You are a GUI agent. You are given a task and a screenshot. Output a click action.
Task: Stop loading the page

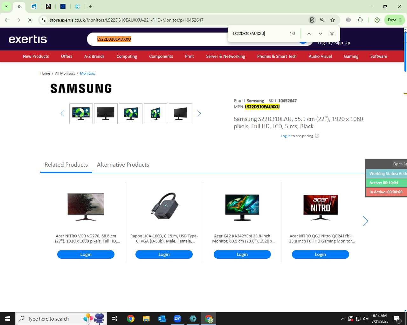(x=30, y=20)
